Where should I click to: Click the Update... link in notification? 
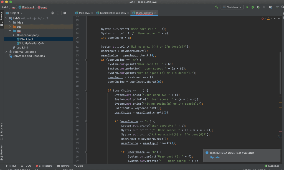[x=216, y=157]
